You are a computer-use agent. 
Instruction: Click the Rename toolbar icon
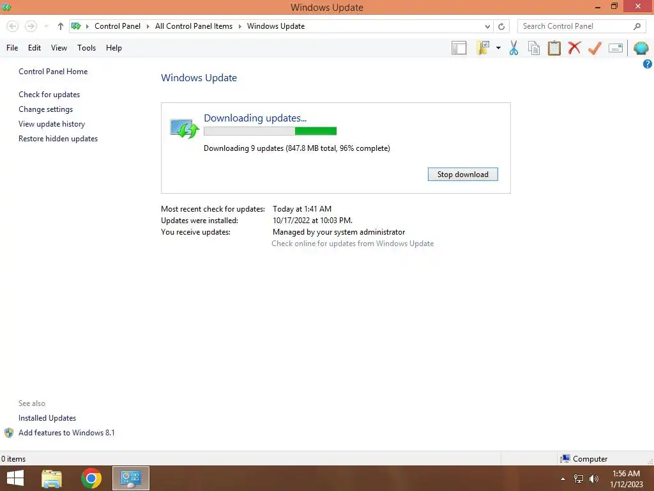(616, 48)
